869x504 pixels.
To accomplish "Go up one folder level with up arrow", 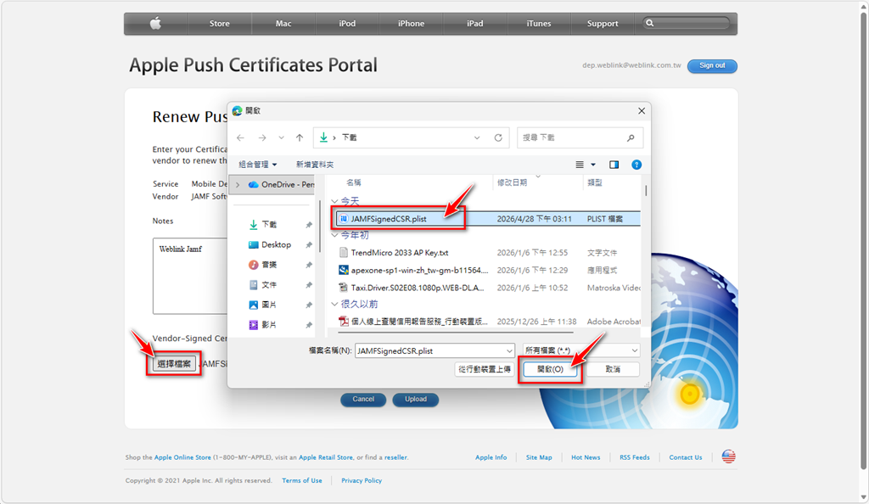I will [x=299, y=137].
